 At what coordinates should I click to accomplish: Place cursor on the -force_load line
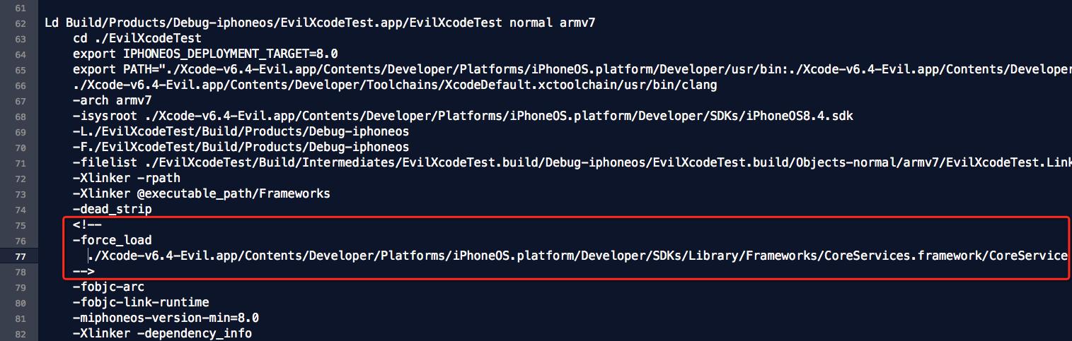coord(112,240)
